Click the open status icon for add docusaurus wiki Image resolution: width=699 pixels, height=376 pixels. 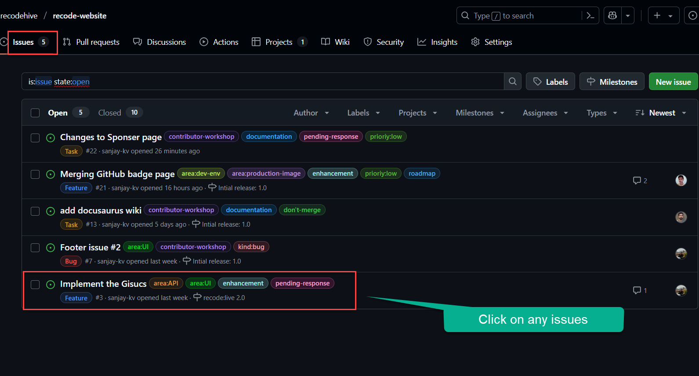pos(51,211)
